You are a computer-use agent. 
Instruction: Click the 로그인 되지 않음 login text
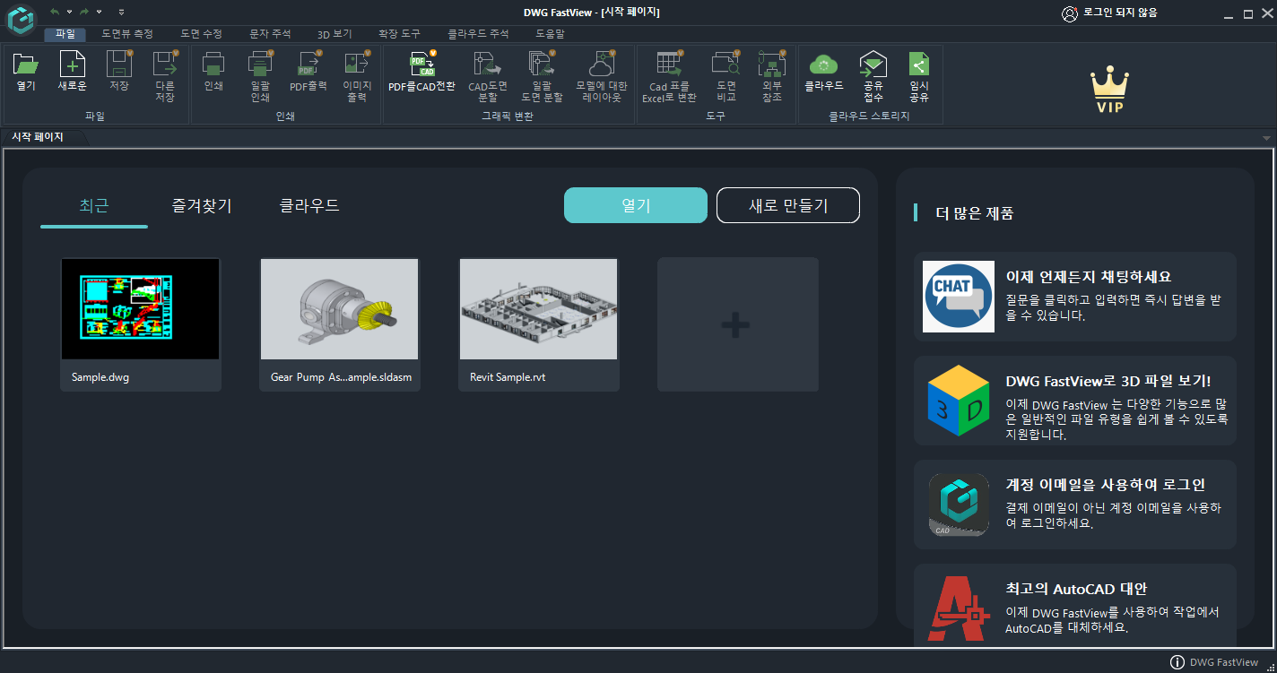[1120, 13]
